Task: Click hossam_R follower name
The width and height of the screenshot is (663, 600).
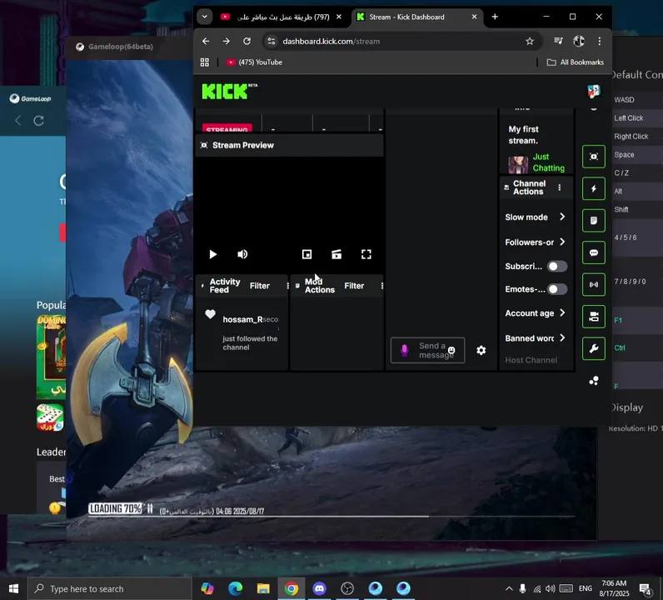Action: 242,319
